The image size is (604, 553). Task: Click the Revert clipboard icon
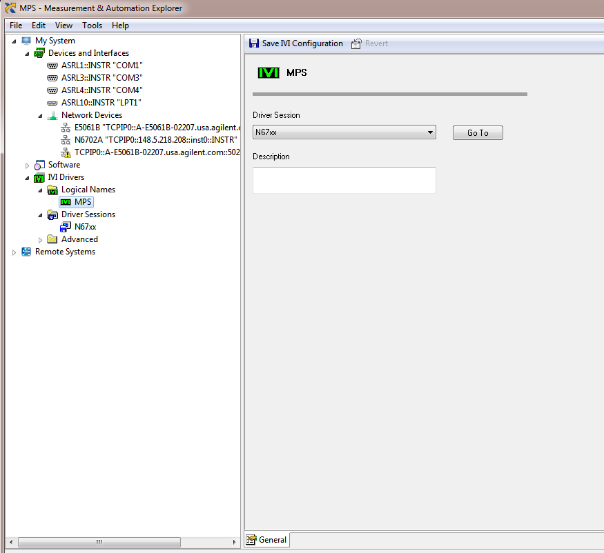click(356, 43)
